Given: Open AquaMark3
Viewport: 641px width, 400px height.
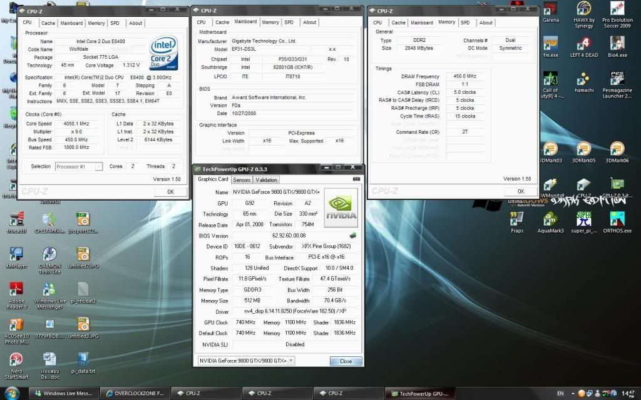Looking at the screenshot, I should (551, 220).
